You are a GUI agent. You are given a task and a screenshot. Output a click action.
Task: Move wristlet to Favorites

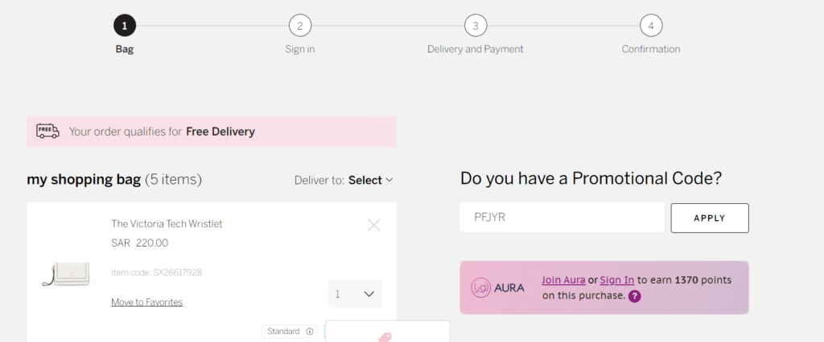[x=146, y=302]
